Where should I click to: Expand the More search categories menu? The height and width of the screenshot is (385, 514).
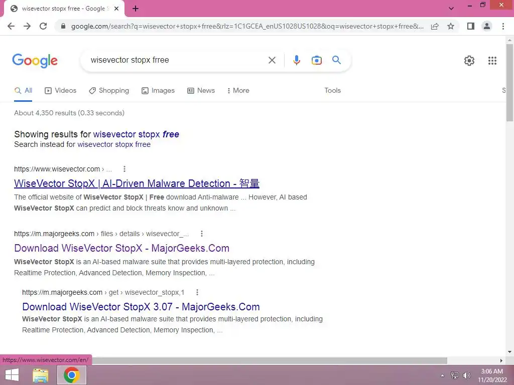[238, 91]
